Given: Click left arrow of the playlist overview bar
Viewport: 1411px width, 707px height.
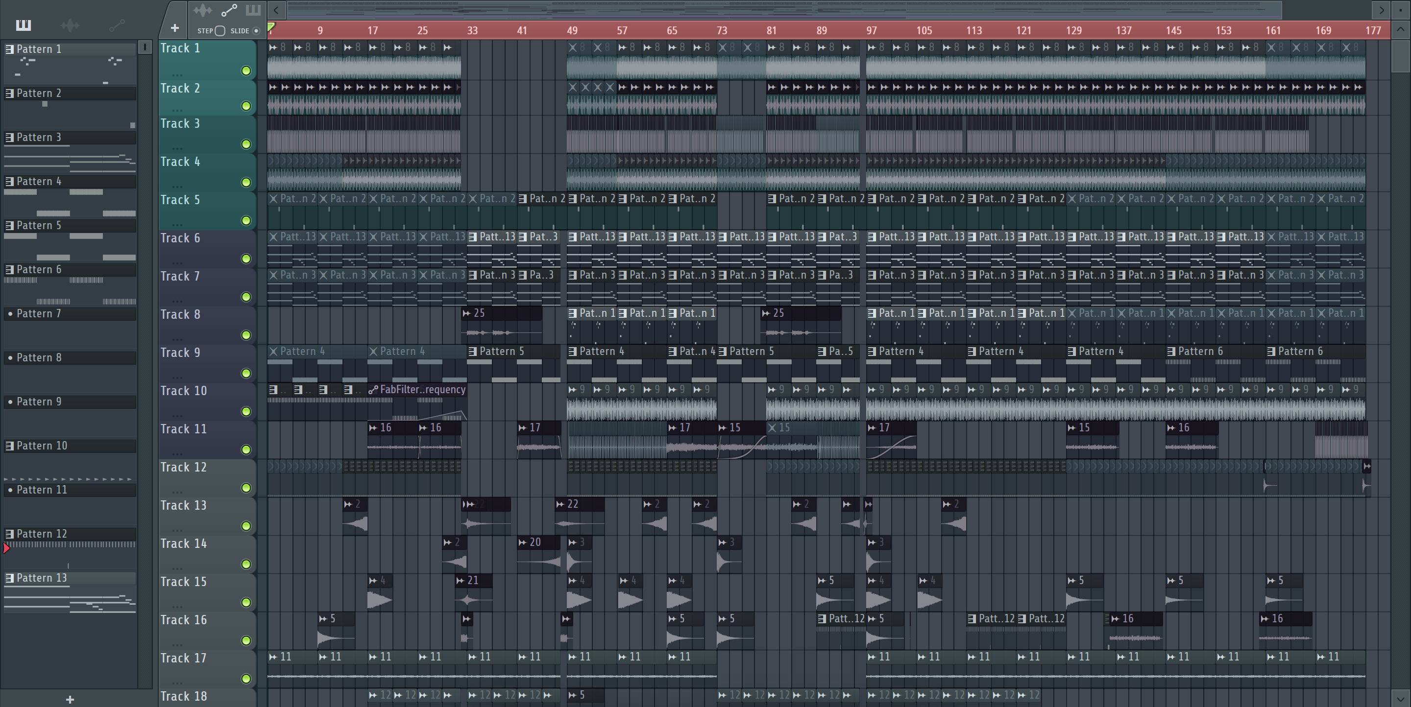Looking at the screenshot, I should point(276,10).
